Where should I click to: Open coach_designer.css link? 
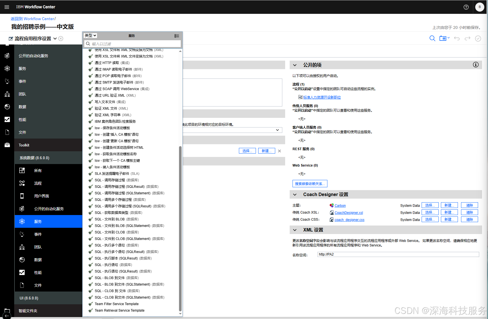click(x=349, y=220)
